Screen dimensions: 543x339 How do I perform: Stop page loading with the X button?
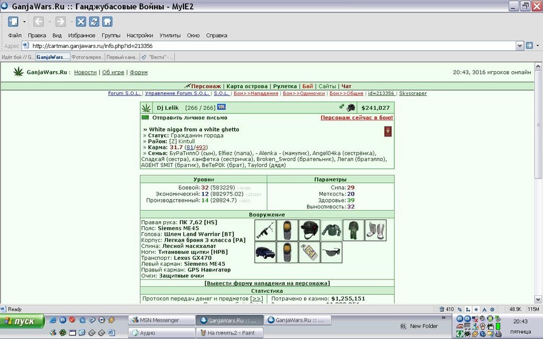(81, 22)
